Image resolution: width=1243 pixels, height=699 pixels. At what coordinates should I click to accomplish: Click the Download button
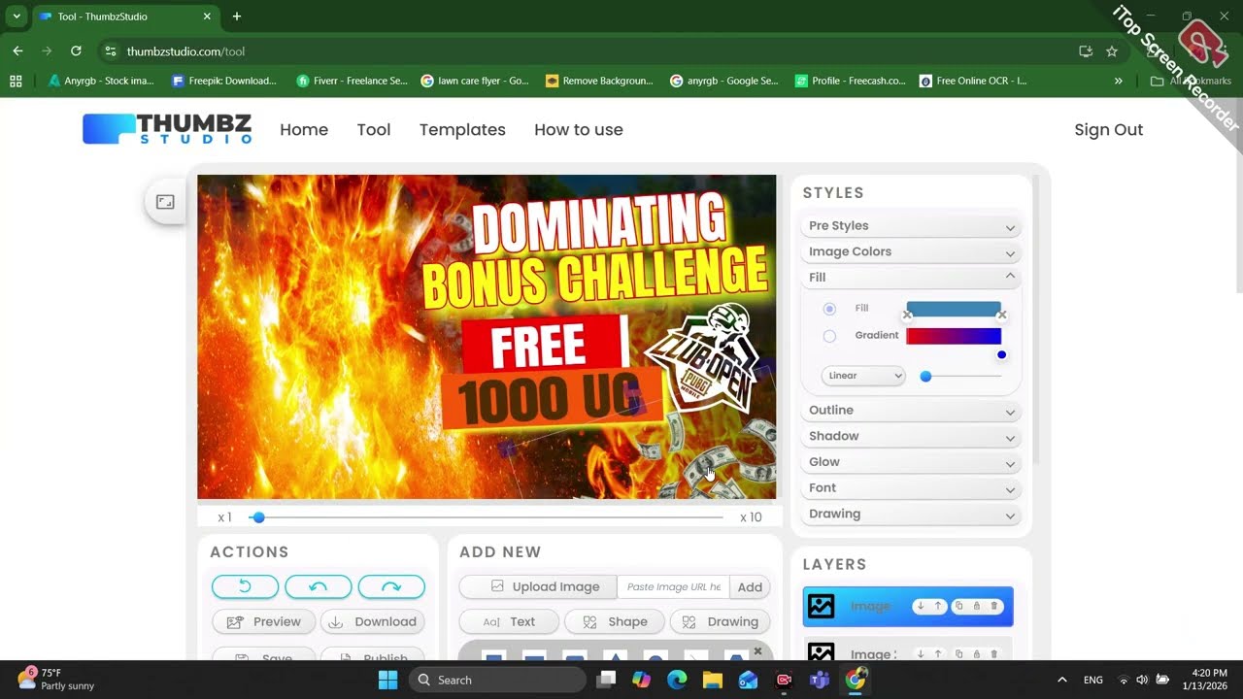tap(373, 621)
